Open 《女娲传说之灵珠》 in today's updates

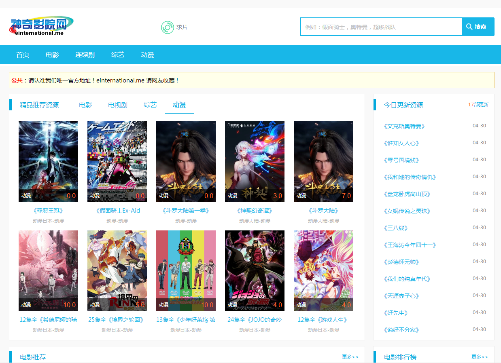click(407, 211)
